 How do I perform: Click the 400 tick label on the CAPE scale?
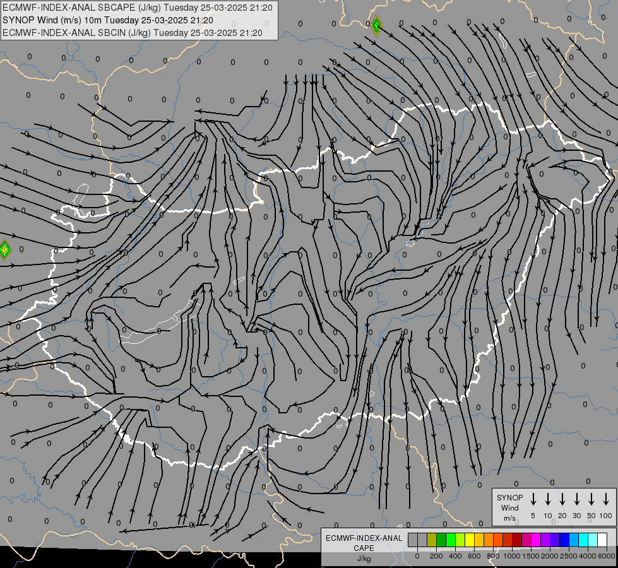click(x=455, y=556)
